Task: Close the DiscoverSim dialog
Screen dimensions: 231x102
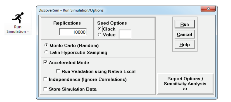Action: coord(208,9)
